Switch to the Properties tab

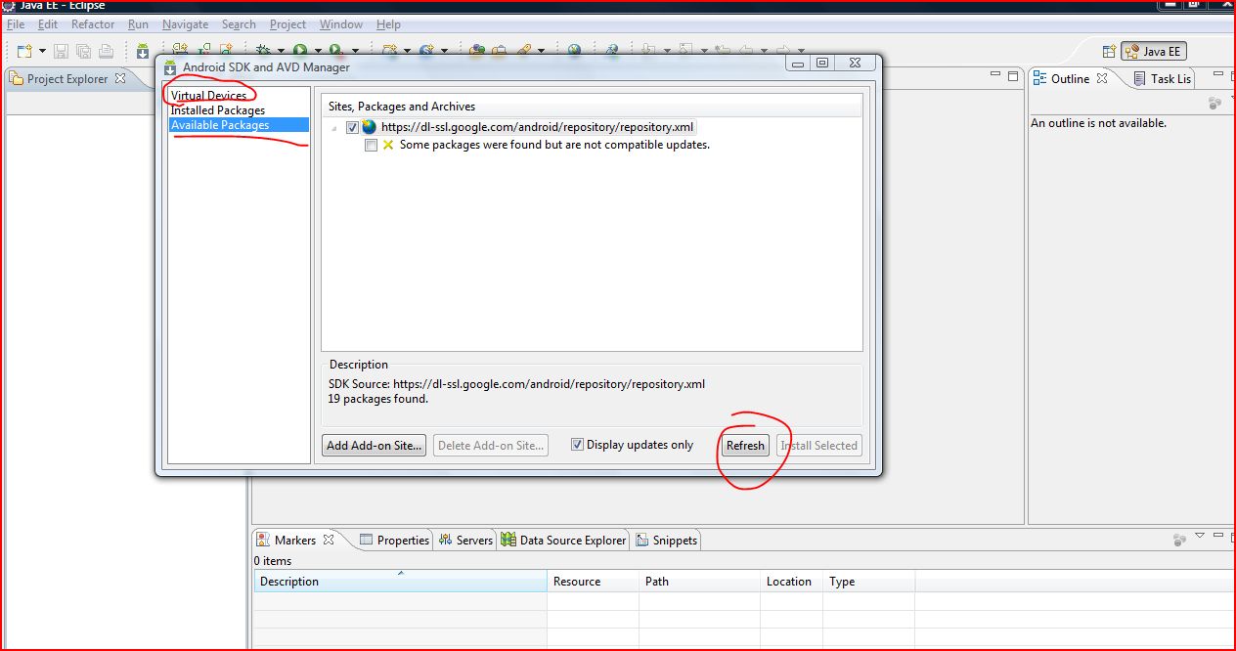point(394,540)
